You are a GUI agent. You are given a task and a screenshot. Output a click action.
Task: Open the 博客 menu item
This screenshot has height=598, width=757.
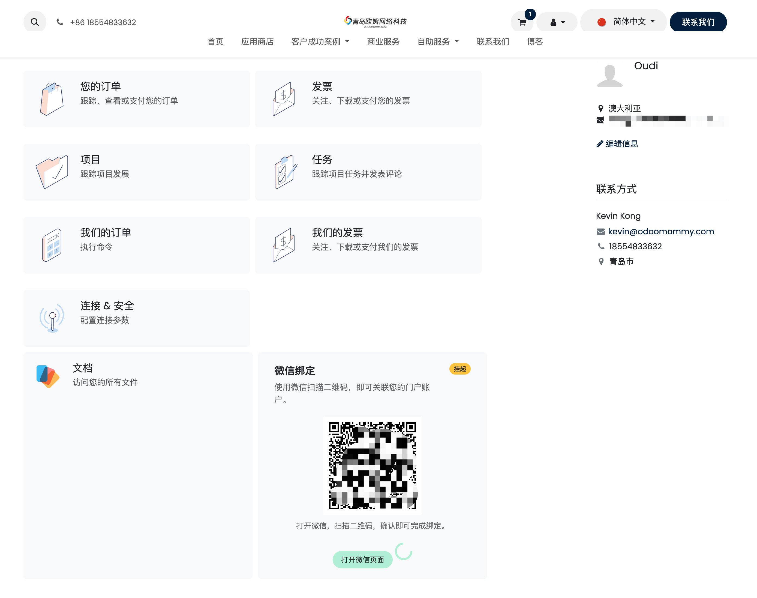[x=534, y=42]
